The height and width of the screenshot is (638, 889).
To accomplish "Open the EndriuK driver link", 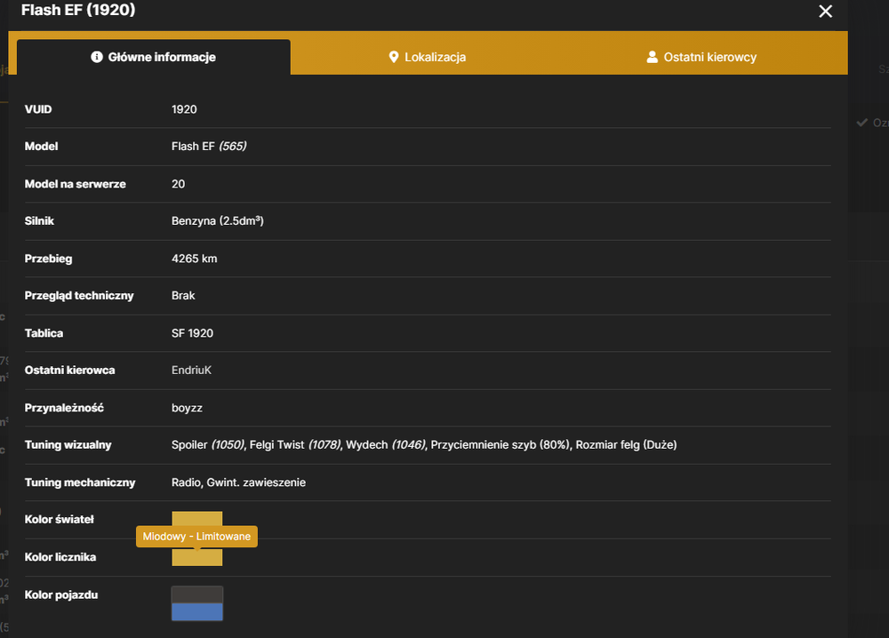I will [x=191, y=370].
